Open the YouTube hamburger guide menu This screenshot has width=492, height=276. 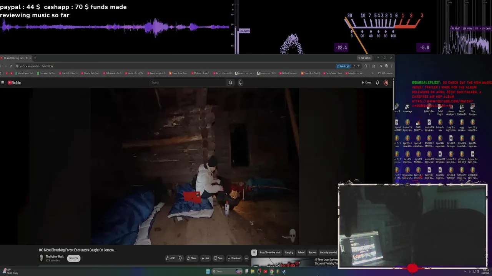[x=3, y=83]
